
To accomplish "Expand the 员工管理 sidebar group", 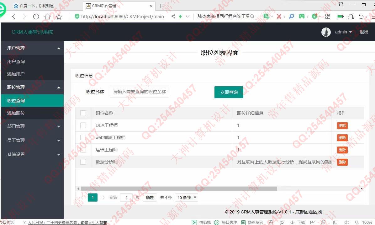I will pyautogui.click(x=32, y=140).
